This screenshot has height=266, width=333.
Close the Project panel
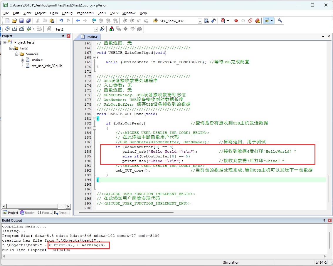click(x=68, y=36)
